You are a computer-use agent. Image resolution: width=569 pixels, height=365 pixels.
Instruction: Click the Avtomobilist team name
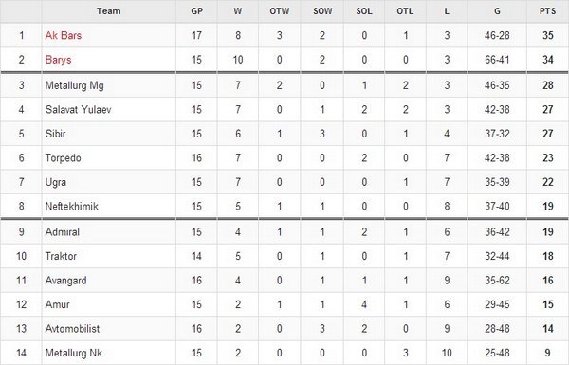pyautogui.click(x=73, y=328)
